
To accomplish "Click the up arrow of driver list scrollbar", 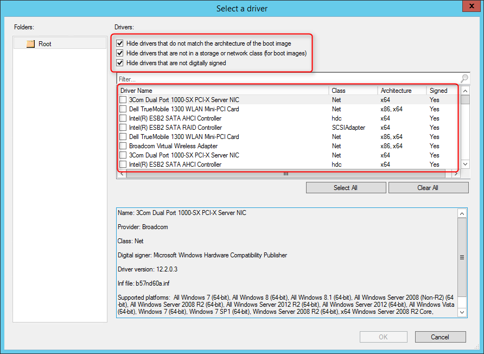I will [x=465, y=91].
